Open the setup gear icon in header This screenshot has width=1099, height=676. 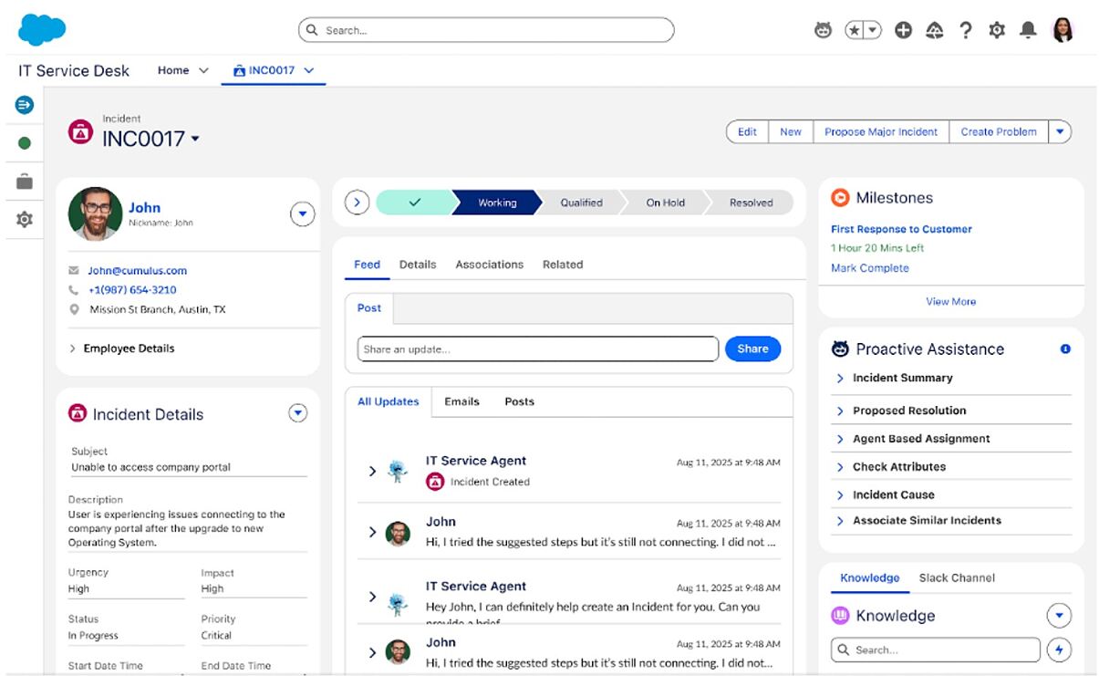tap(997, 30)
